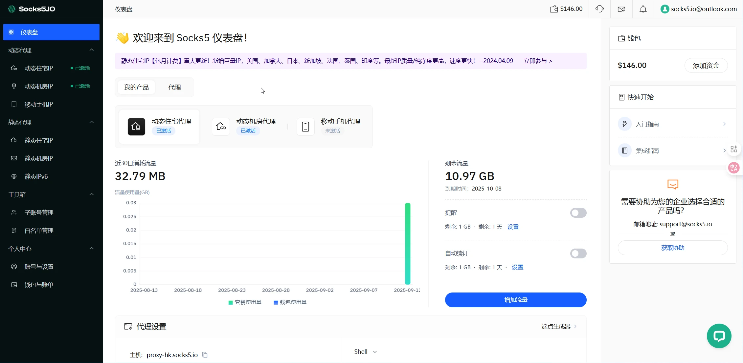Collapse the 个人中心 sidebar section
Image resolution: width=743 pixels, height=363 pixels.
point(92,249)
